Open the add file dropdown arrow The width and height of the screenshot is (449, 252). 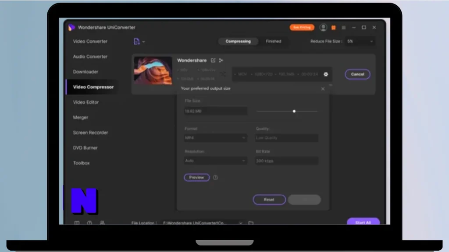pos(143,42)
